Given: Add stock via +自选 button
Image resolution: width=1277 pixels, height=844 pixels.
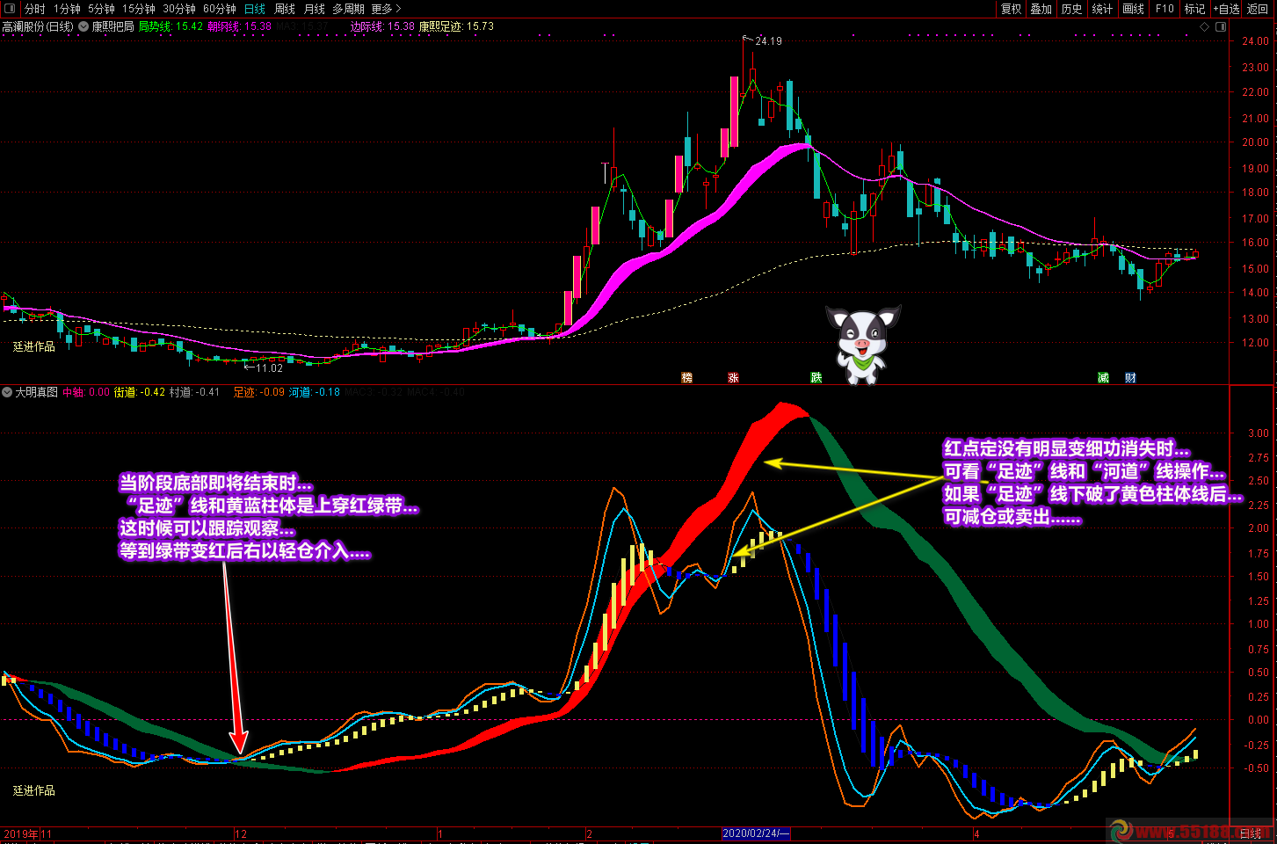Looking at the screenshot, I should [x=1226, y=9].
